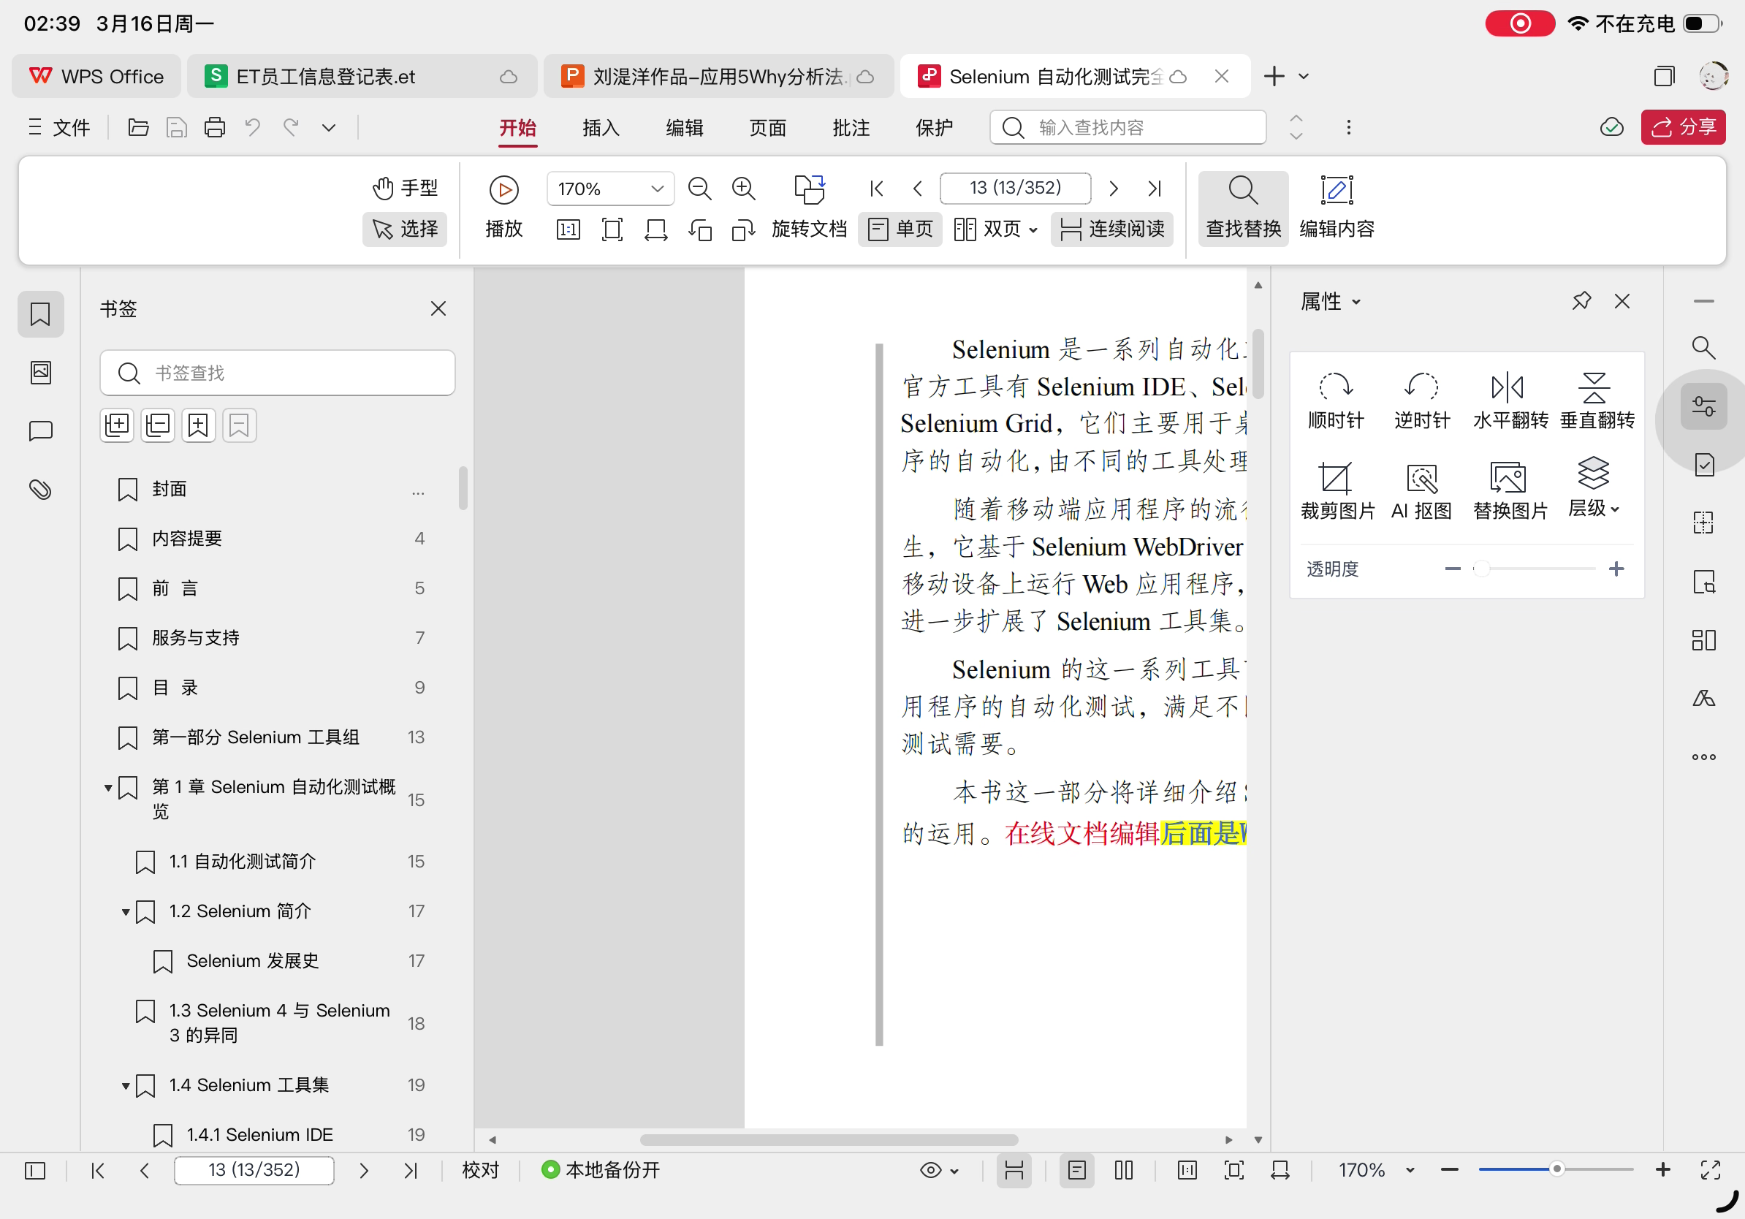Screen dimensions: 1745x1219
Task: Click the red 分享 share button
Action: [1683, 127]
